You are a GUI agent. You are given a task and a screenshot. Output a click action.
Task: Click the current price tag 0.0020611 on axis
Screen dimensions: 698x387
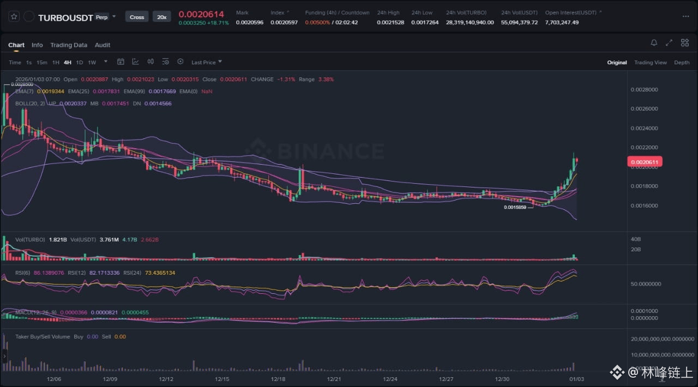point(645,162)
